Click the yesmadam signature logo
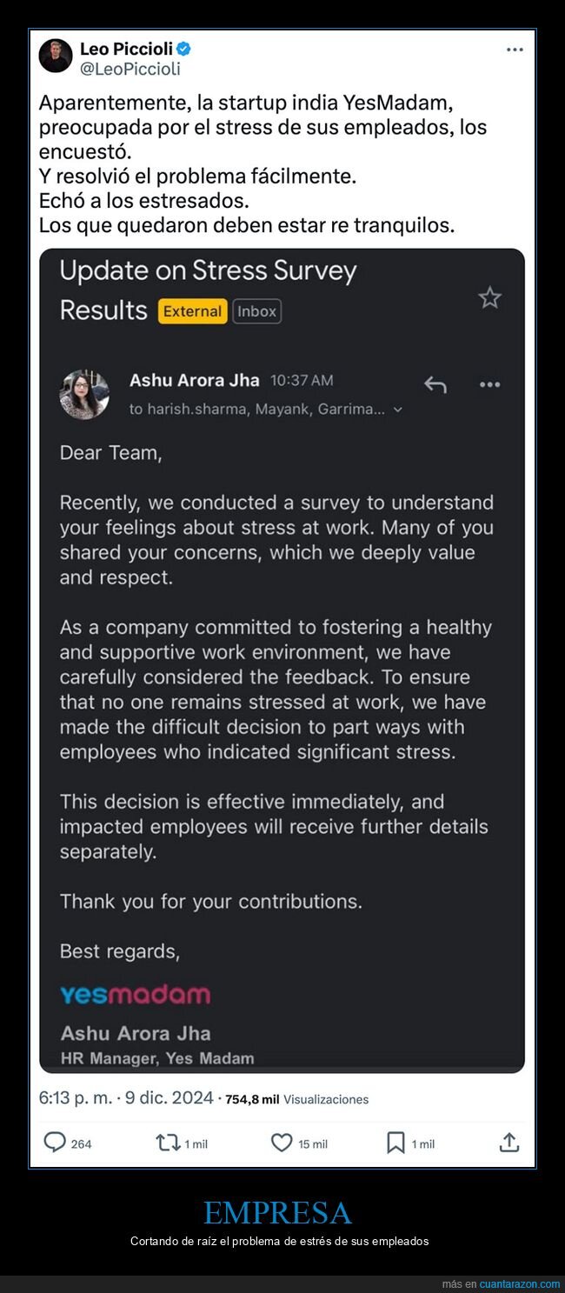 [x=135, y=995]
